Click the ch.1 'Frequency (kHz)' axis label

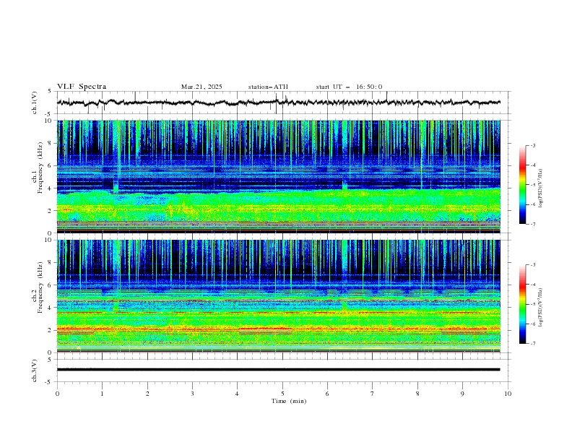click(40, 167)
